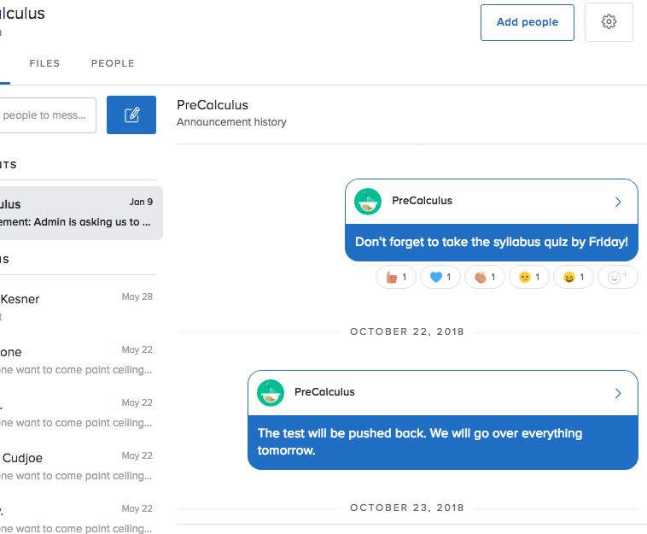Viewport: 647px width, 534px height.
Task: Expand the syllabus quiz announcement chevron
Action: click(x=619, y=202)
